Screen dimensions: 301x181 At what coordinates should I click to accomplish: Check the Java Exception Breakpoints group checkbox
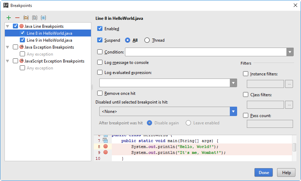15,47
